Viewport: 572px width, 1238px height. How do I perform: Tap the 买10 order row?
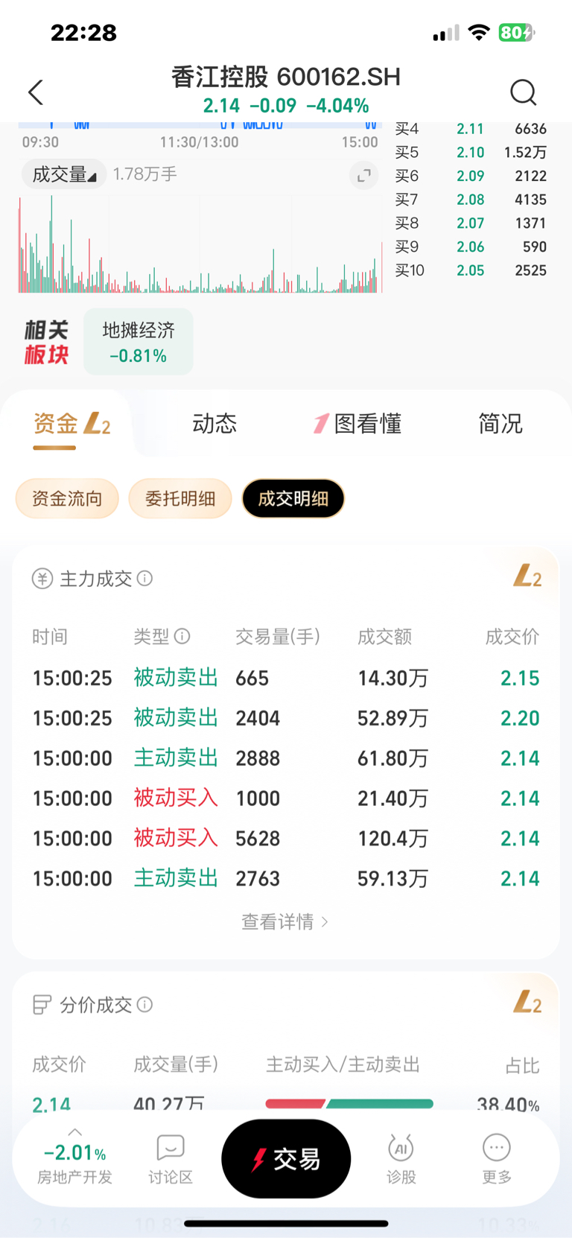(x=471, y=270)
